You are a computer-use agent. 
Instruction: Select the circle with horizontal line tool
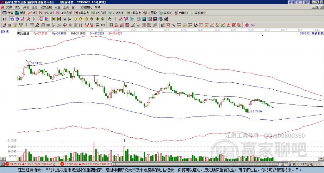(x=43, y=25)
